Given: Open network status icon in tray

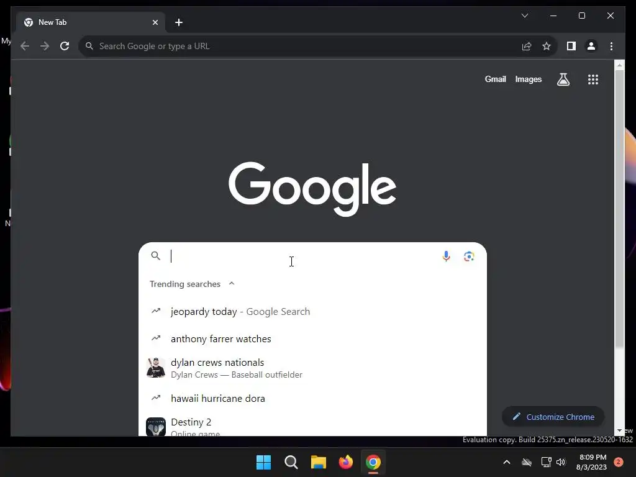Looking at the screenshot, I should click(x=546, y=462).
